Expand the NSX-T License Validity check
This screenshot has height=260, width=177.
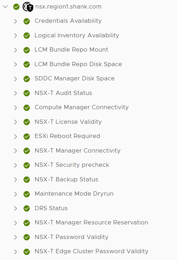pos(16,122)
